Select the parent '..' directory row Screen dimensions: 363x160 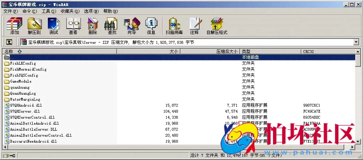[179, 57]
